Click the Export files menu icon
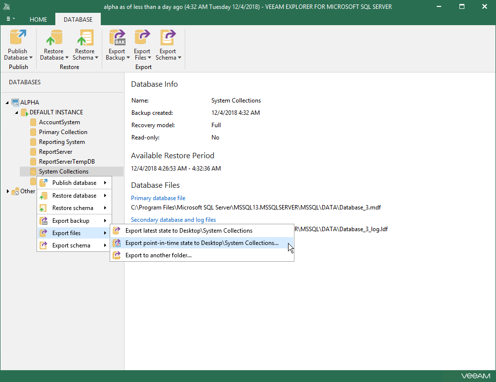The height and width of the screenshot is (382, 496). click(x=43, y=233)
